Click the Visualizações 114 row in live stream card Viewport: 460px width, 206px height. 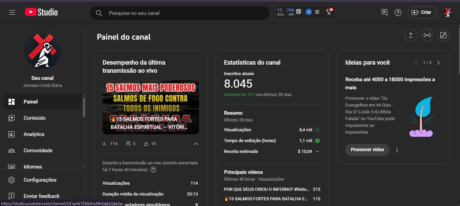150,183
